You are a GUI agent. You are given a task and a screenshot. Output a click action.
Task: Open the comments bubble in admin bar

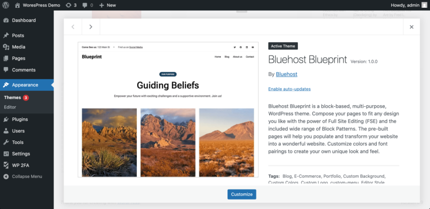click(85, 5)
